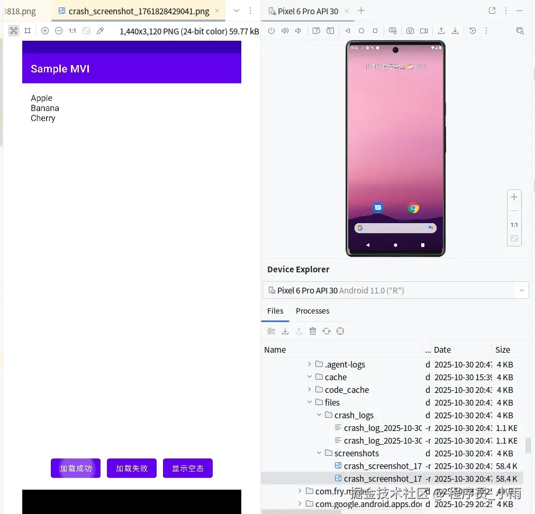Zoom in the crash screenshot image
The height and width of the screenshot is (514, 535).
point(44,31)
